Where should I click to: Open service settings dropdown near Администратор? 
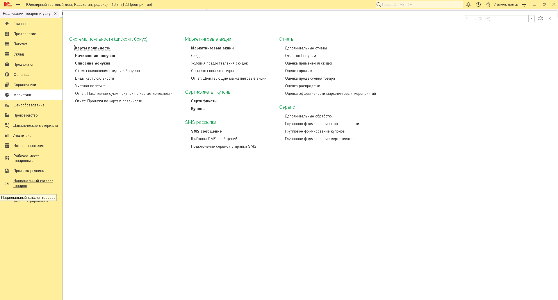(524, 4)
